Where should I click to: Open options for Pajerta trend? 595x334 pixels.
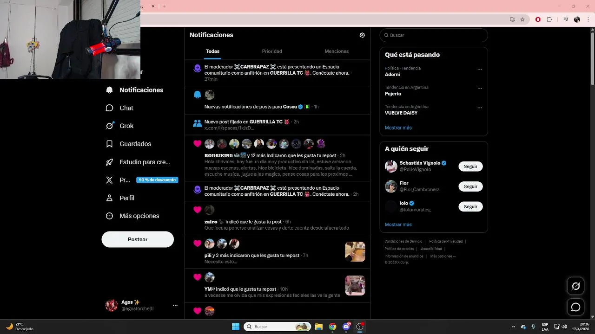(480, 89)
